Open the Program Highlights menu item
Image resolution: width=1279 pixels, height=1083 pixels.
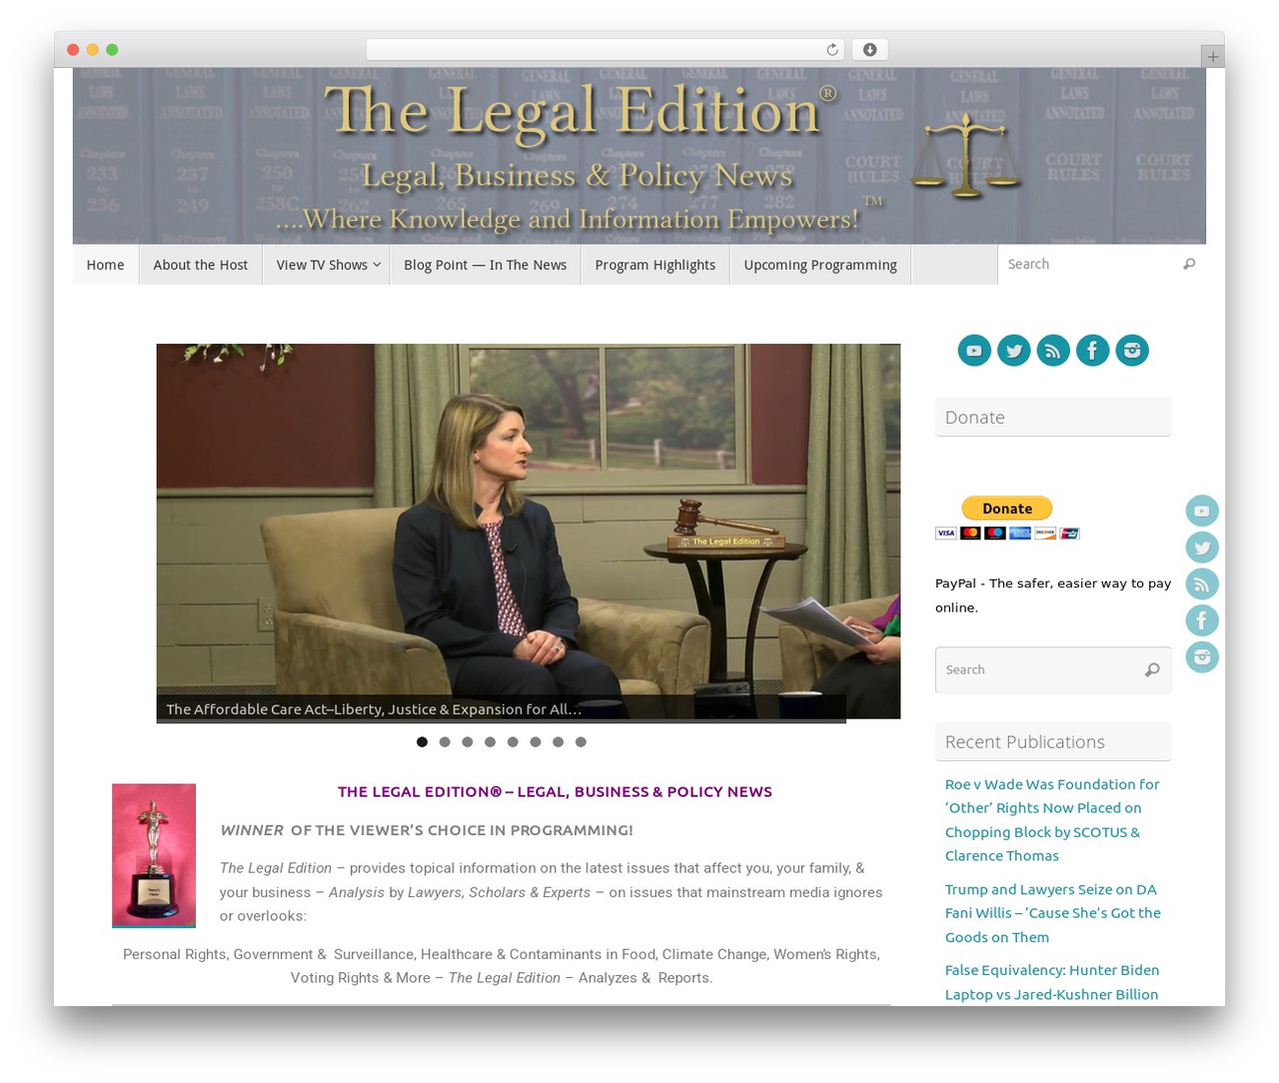655,265
